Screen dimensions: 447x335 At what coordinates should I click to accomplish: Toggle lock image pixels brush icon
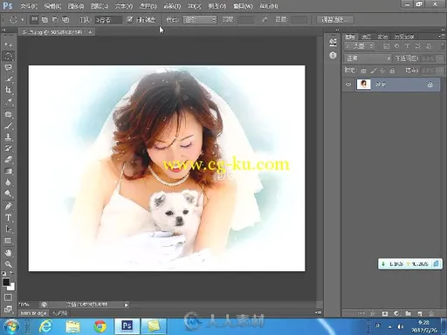coord(374,71)
